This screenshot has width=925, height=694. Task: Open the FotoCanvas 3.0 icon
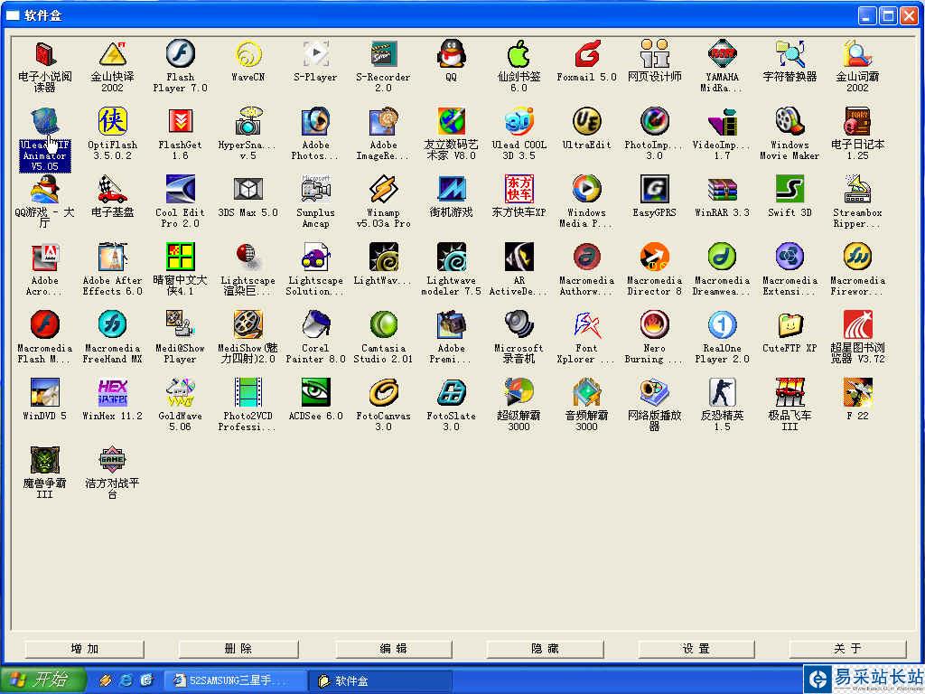383,392
